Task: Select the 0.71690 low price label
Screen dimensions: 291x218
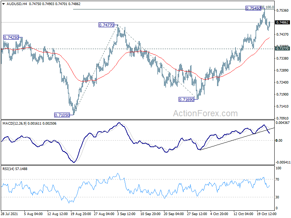Action: (186, 100)
